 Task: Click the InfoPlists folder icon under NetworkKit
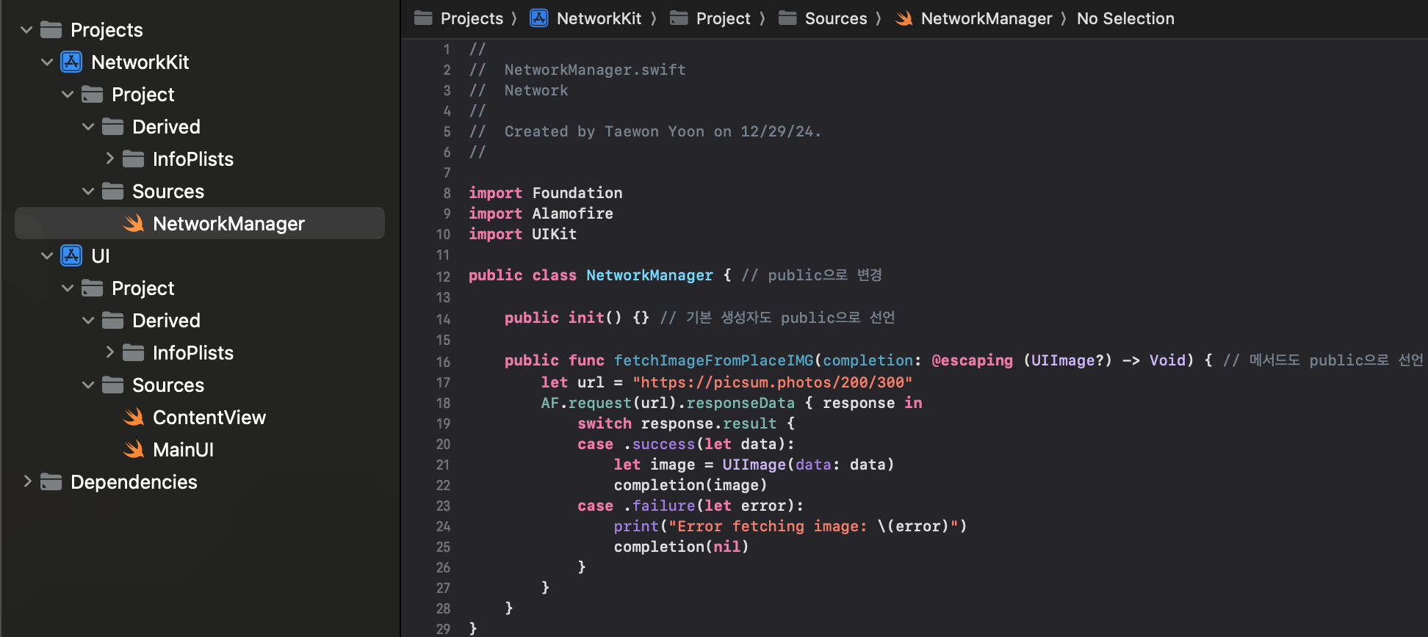[133, 159]
